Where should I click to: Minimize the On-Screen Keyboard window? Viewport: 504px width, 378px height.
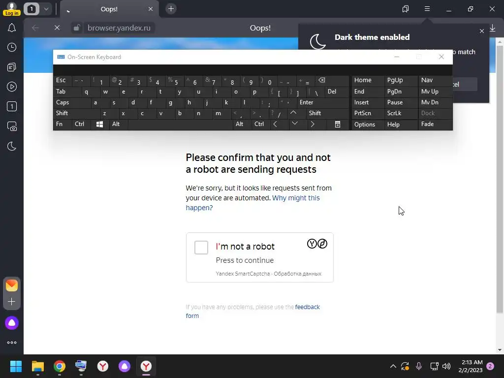pyautogui.click(x=397, y=57)
